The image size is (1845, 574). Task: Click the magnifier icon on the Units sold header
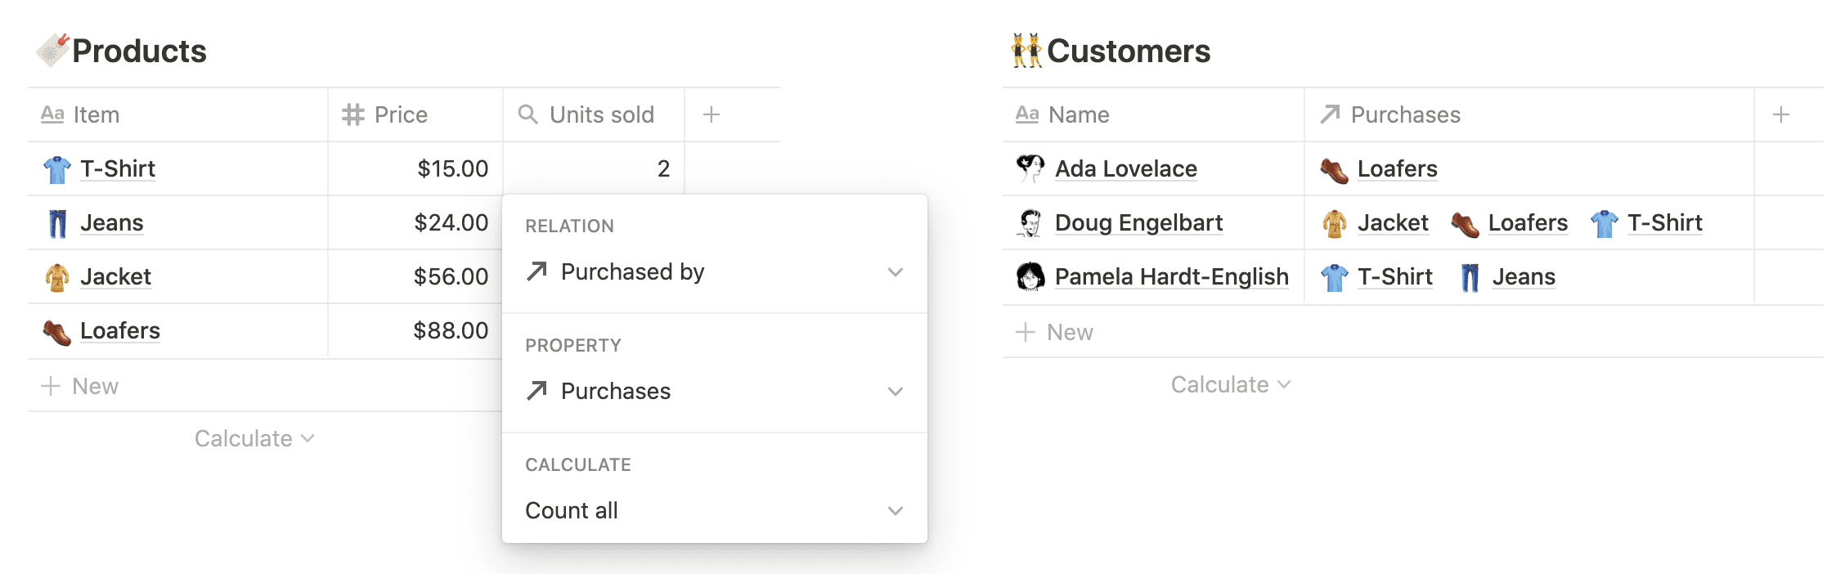pos(527,114)
